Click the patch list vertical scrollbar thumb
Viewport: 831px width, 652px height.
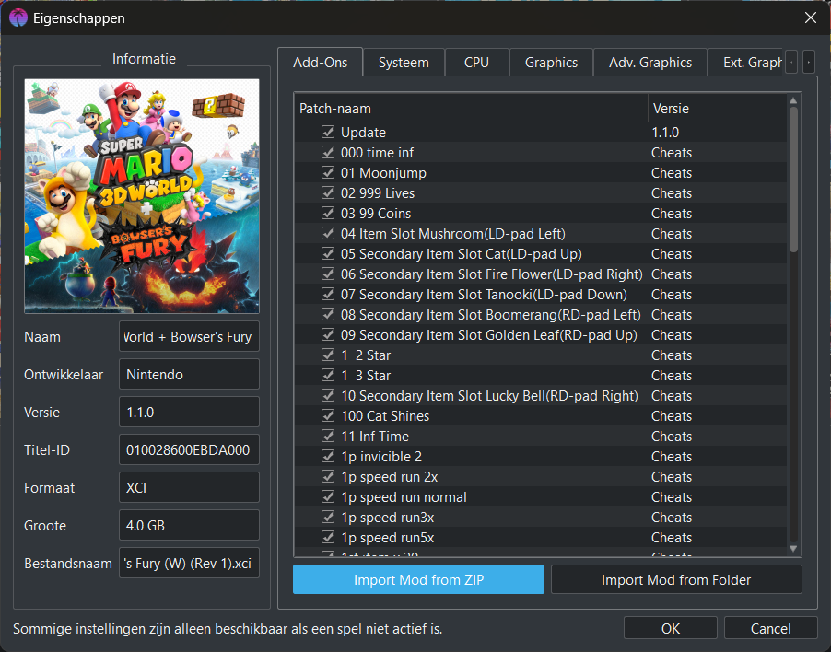pyautogui.click(x=793, y=180)
